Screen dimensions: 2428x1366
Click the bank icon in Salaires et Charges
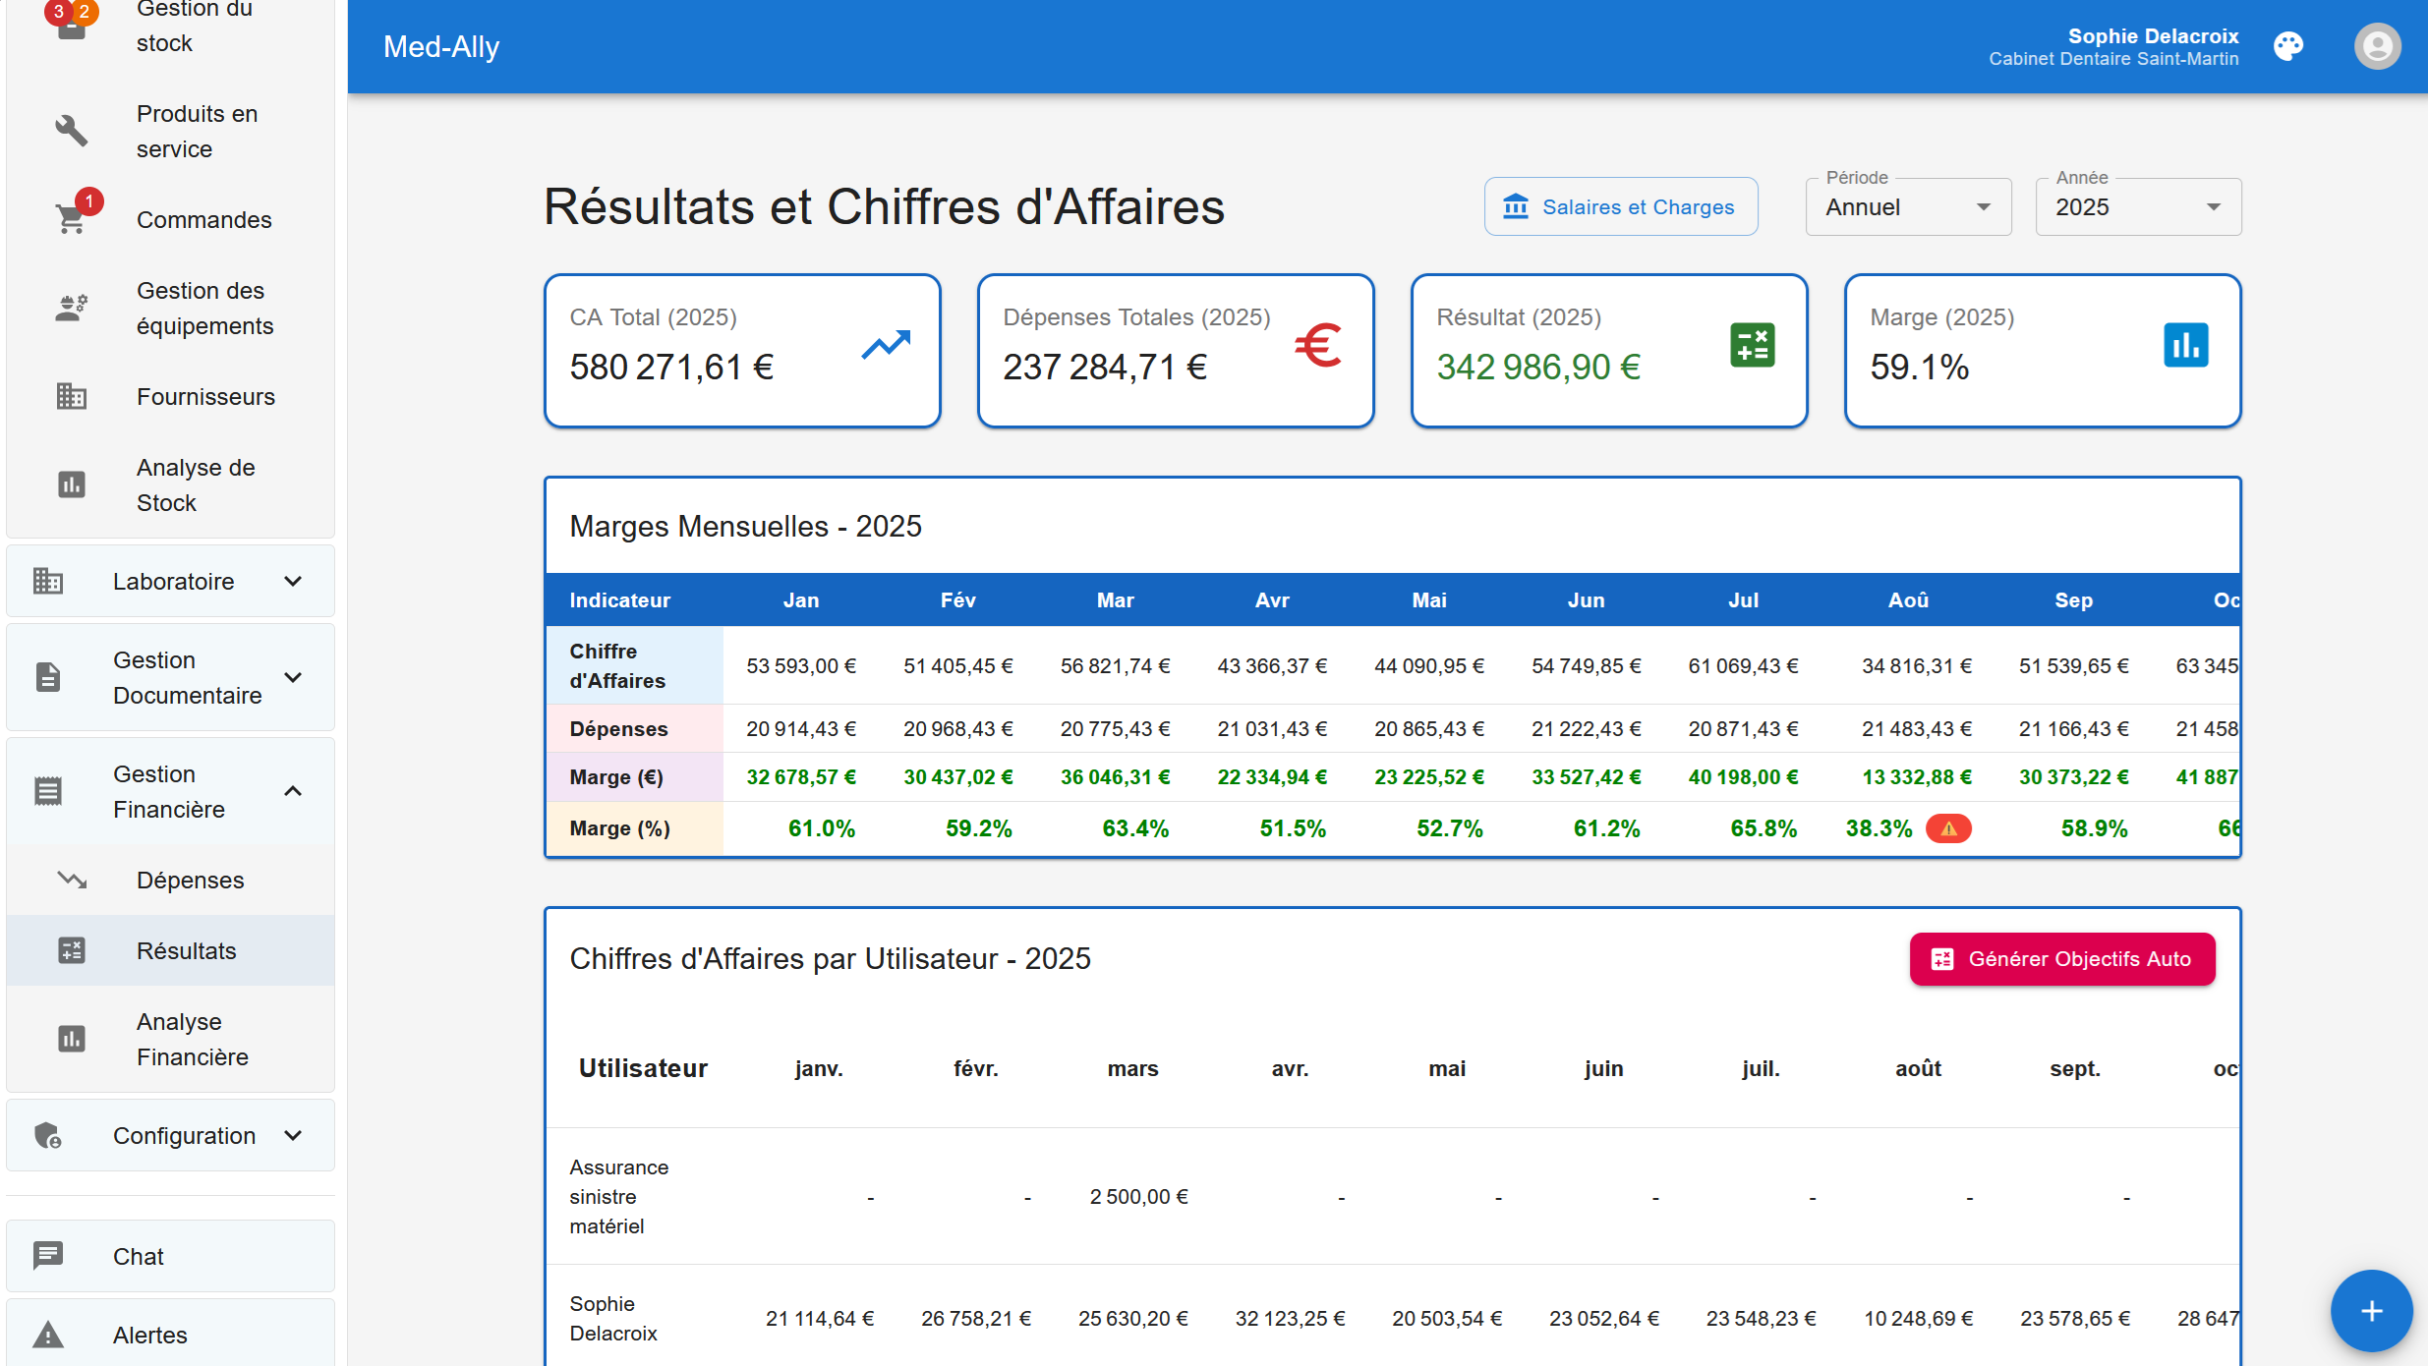coord(1516,206)
